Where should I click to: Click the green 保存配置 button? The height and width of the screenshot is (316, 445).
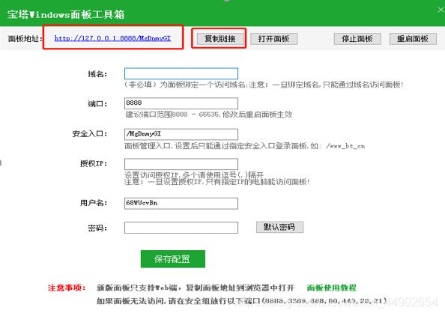(173, 258)
